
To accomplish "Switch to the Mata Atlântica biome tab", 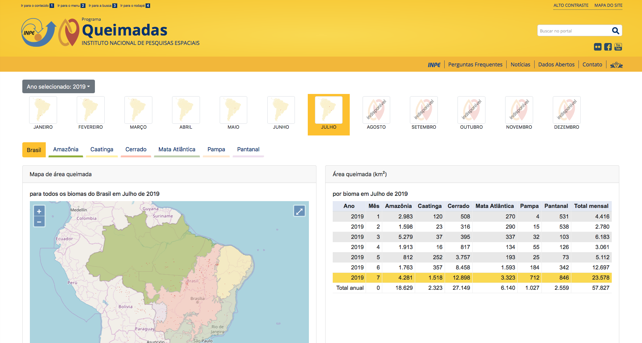I will point(177,149).
